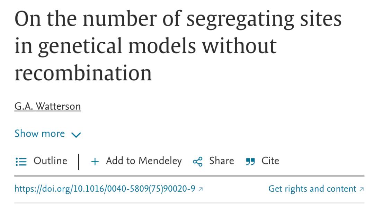Click the Share network icon

pyautogui.click(x=197, y=162)
